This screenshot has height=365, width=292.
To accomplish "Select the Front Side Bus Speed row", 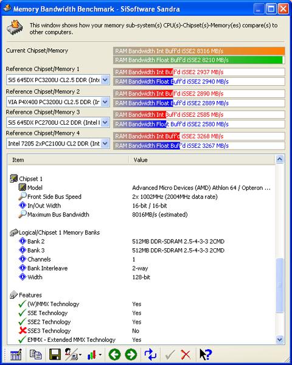I will [141, 196].
